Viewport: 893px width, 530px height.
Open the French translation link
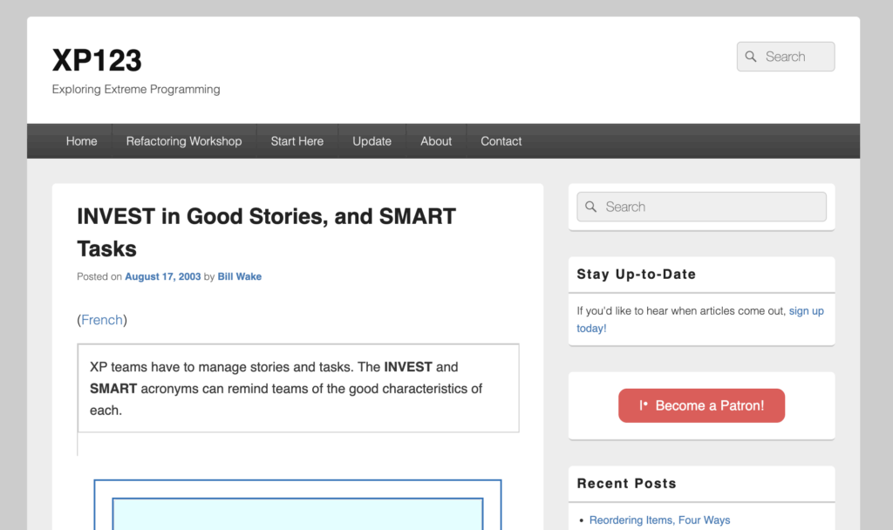(x=102, y=320)
